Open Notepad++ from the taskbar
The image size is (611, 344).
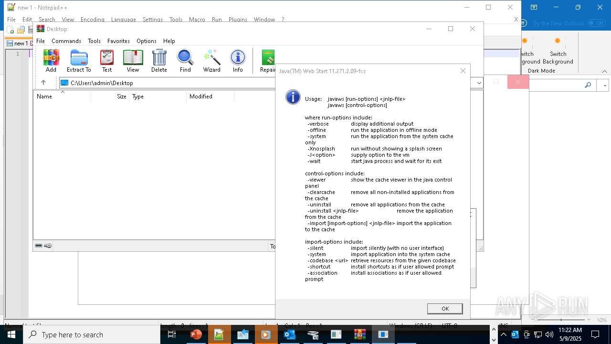[219, 334]
